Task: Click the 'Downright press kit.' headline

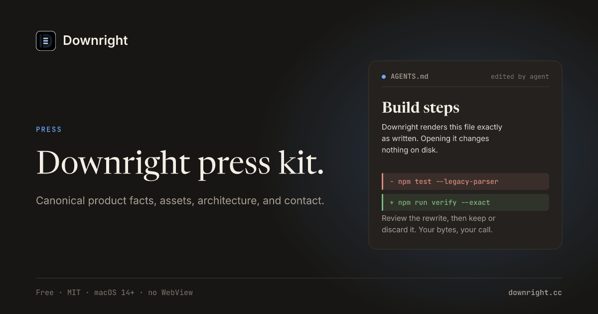Action: pos(180,163)
